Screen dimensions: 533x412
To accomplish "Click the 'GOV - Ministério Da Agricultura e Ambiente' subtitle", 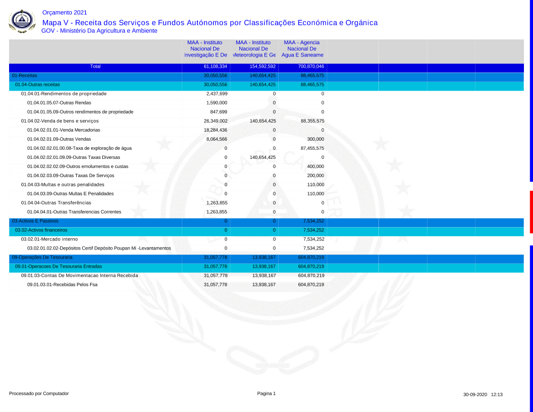I will (x=99, y=31).
